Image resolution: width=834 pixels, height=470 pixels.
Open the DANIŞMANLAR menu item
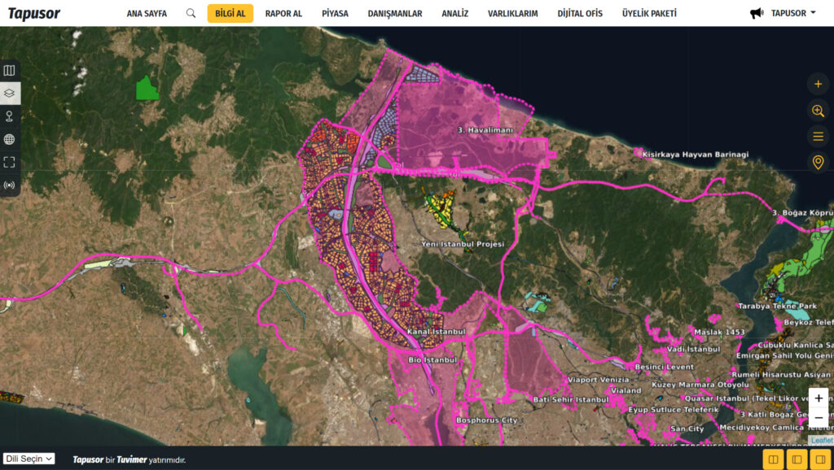395,14
